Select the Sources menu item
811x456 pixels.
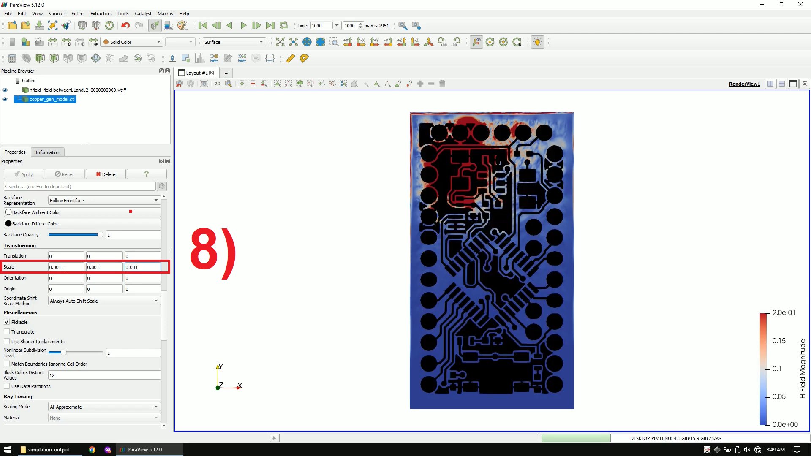coord(55,14)
